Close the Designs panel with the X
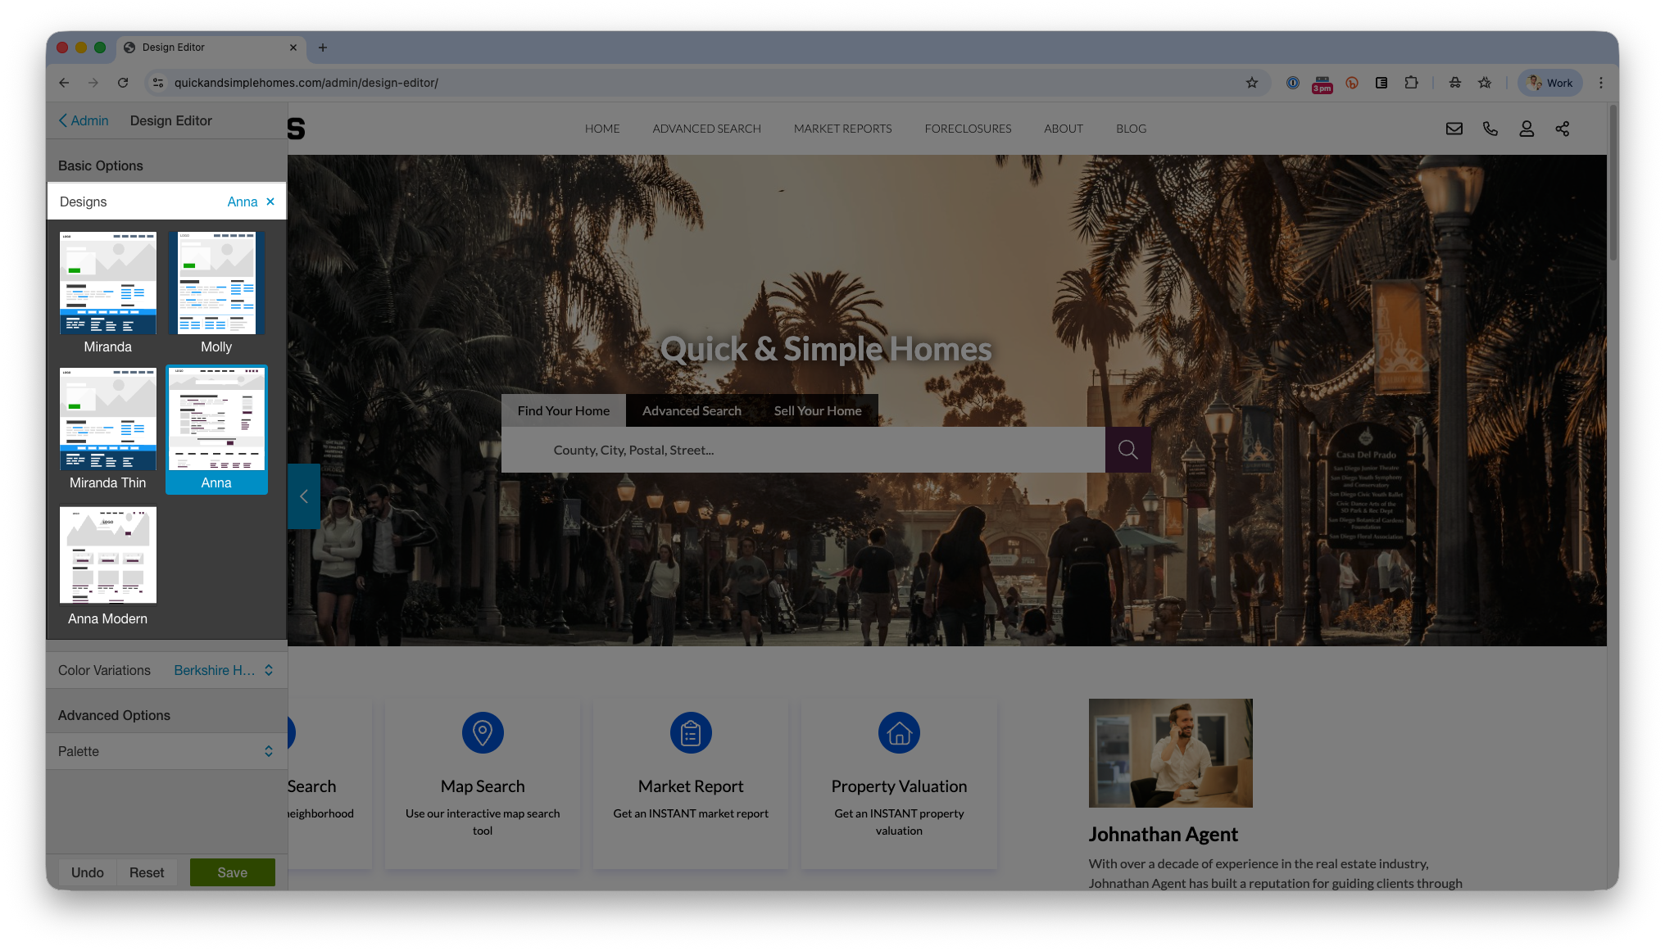This screenshot has width=1665, height=951. (270, 202)
